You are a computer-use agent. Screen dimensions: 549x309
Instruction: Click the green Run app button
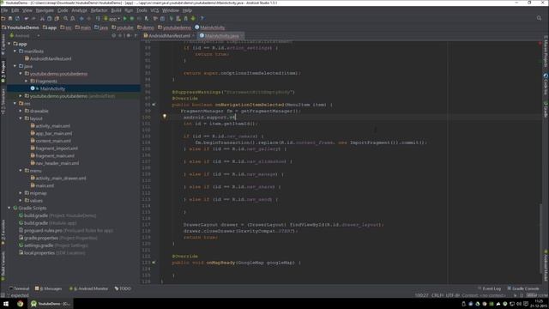pyautogui.click(x=125, y=19)
